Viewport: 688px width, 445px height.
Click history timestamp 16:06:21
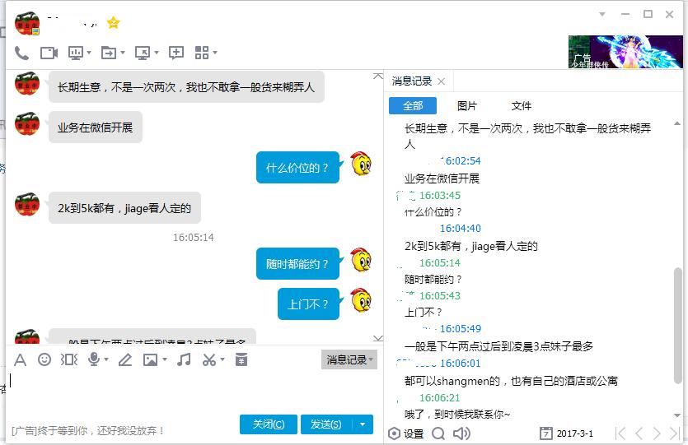[x=440, y=397]
